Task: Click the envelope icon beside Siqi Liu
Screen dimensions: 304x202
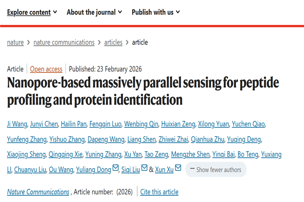Action: coord(144,169)
